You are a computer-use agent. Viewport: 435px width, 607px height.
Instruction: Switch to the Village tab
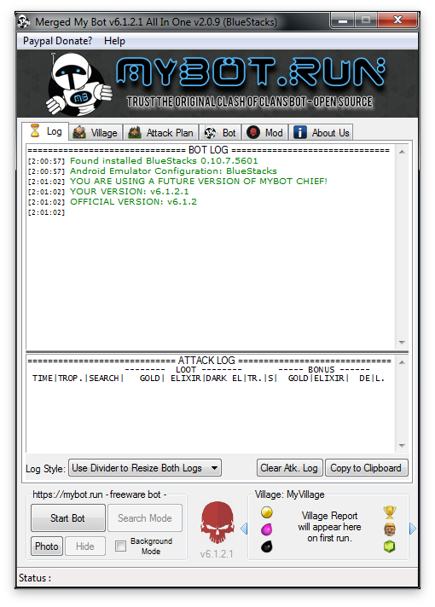(x=96, y=133)
